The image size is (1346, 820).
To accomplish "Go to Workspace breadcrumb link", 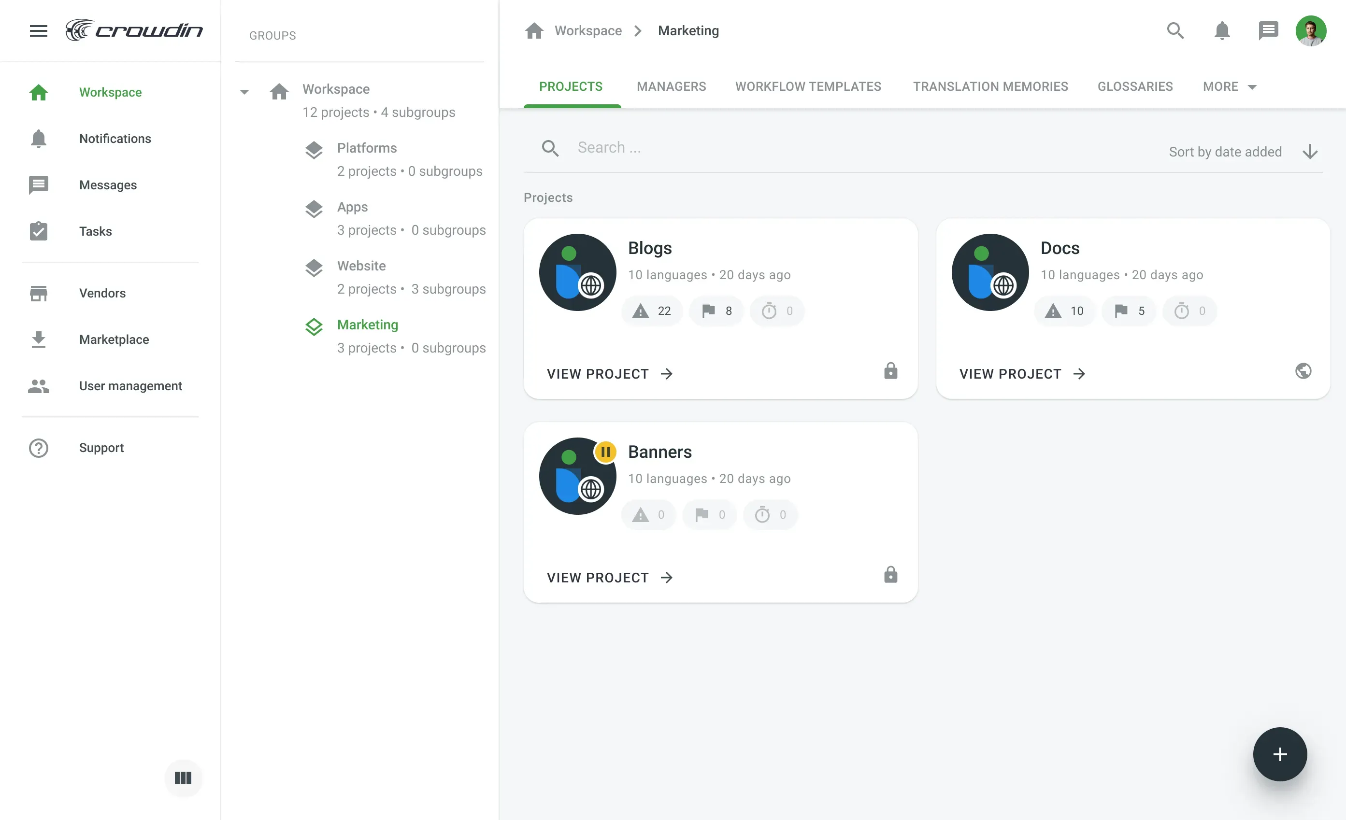I will 588,30.
